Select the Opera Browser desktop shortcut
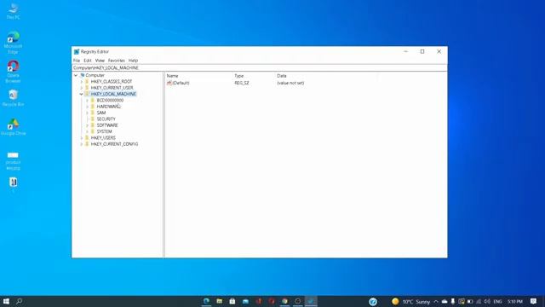Viewport: 545px width, 307px height. pyautogui.click(x=14, y=72)
